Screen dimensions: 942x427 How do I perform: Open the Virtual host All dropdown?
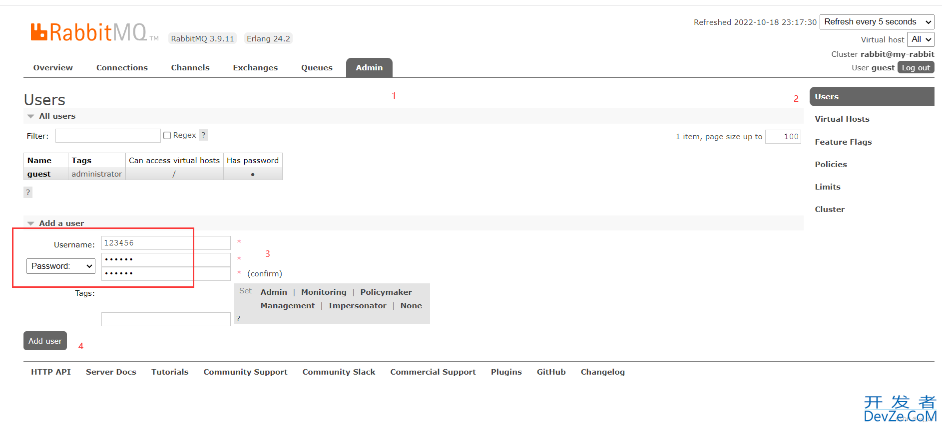point(921,39)
